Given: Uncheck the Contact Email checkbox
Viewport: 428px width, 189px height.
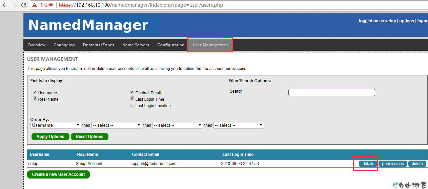Looking at the screenshot, I should pos(132,92).
